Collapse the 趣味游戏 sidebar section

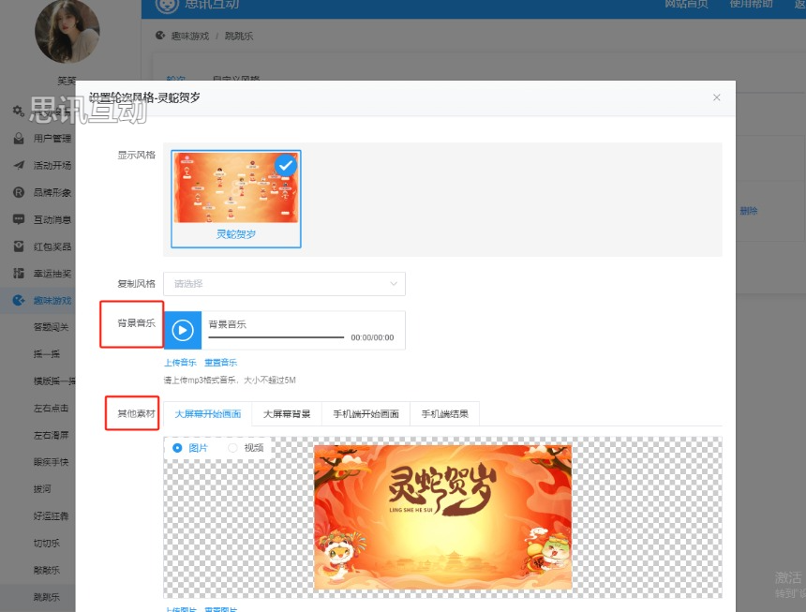pyautogui.click(x=52, y=301)
